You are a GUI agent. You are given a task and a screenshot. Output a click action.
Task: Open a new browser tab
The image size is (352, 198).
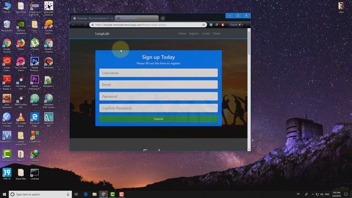[163, 18]
